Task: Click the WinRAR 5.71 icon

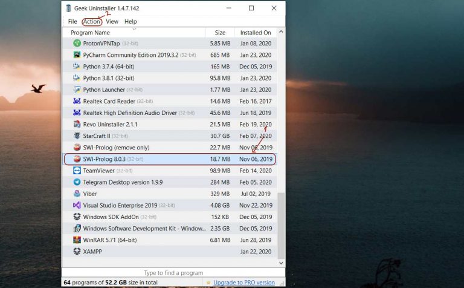Action: (x=77, y=240)
